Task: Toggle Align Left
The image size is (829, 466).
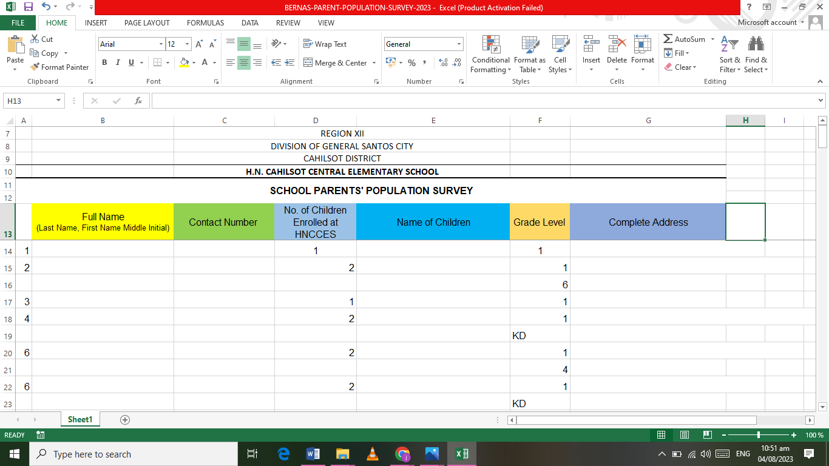Action: point(231,62)
